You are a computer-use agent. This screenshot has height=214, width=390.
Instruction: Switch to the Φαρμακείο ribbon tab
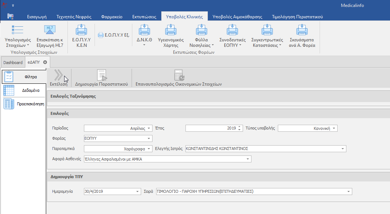pos(112,17)
